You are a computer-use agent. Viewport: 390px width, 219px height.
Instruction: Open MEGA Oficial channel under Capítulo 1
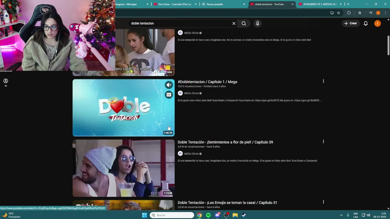click(x=191, y=93)
